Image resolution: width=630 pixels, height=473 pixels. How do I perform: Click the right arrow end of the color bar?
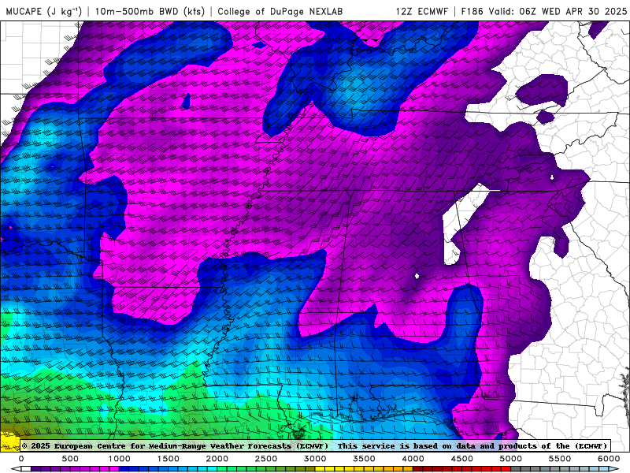point(614,469)
